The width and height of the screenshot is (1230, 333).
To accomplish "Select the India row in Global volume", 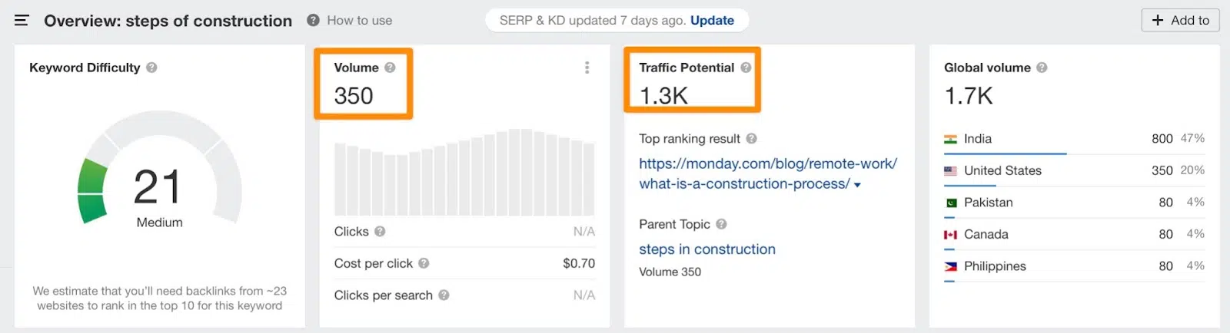I will [x=1074, y=139].
